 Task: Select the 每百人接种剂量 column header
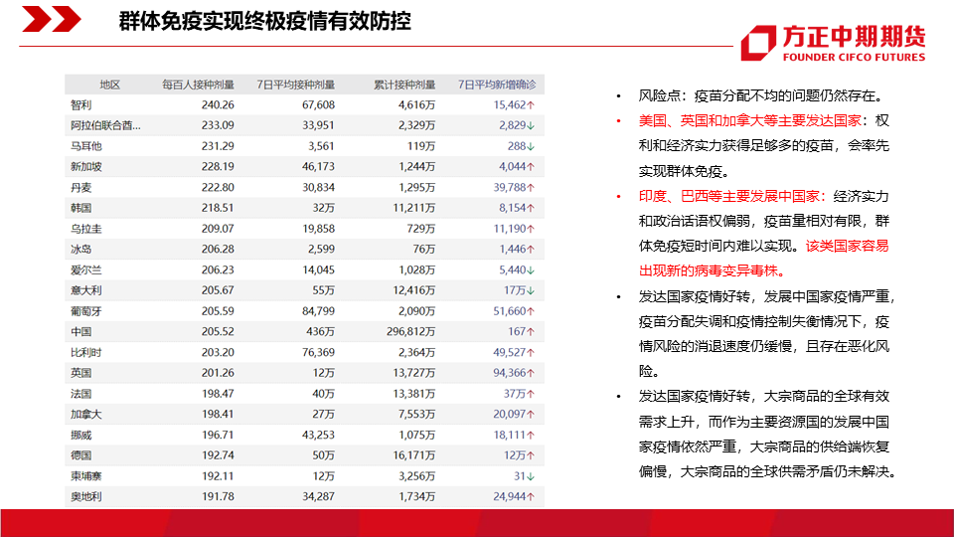(x=198, y=85)
